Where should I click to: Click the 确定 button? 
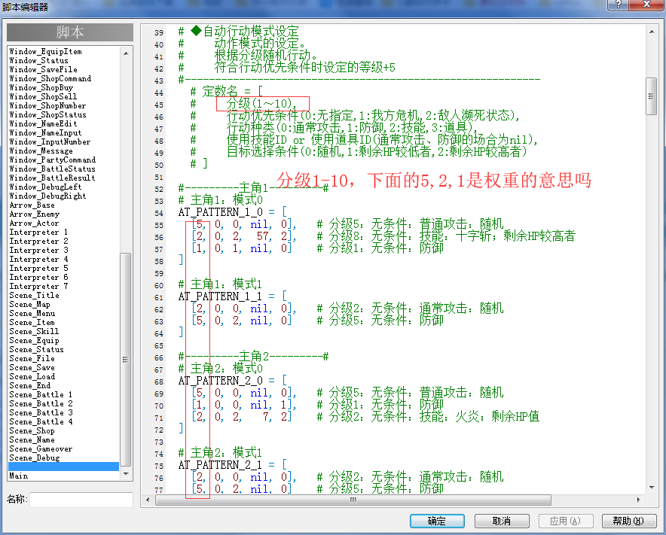pyautogui.click(x=437, y=521)
